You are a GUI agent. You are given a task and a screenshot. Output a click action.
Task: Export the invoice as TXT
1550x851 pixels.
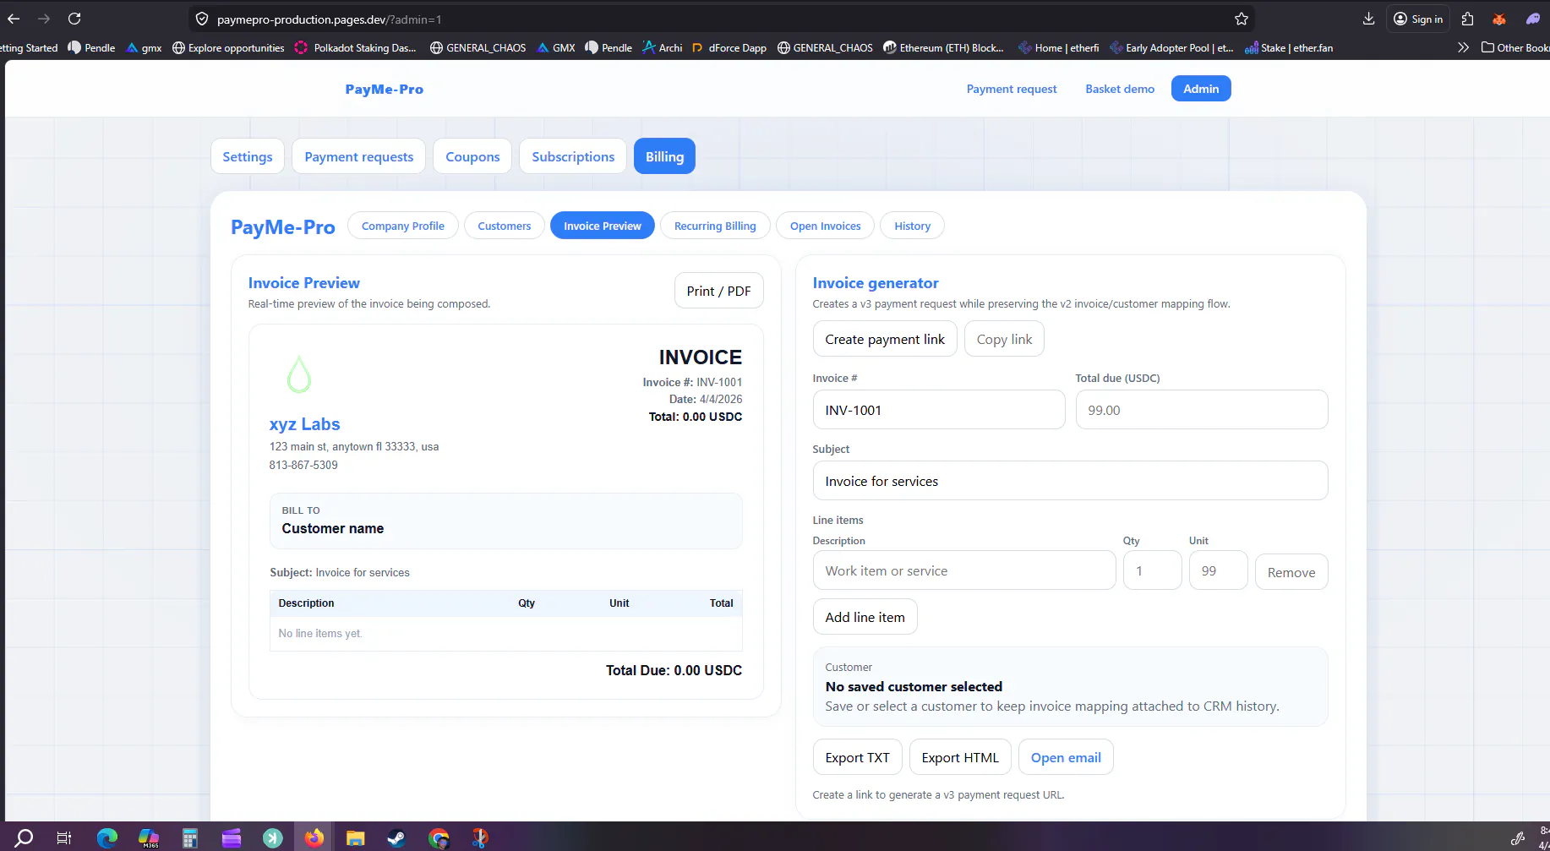coord(857,757)
